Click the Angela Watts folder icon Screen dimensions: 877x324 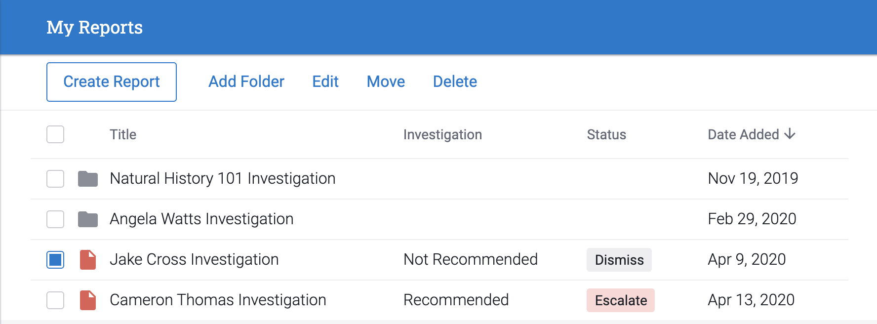(88, 219)
